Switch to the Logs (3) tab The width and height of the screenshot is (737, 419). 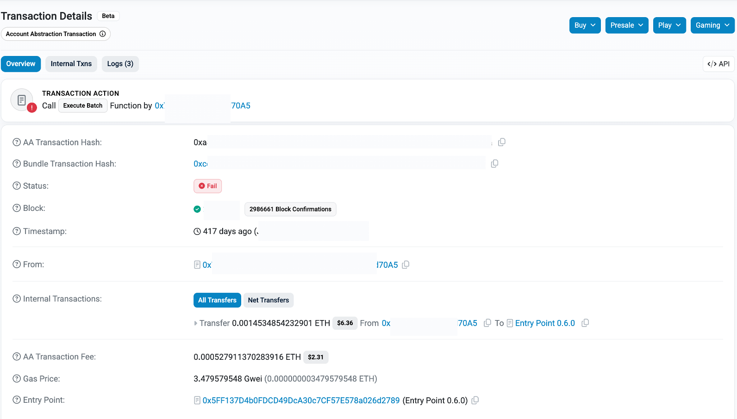pyautogui.click(x=120, y=64)
